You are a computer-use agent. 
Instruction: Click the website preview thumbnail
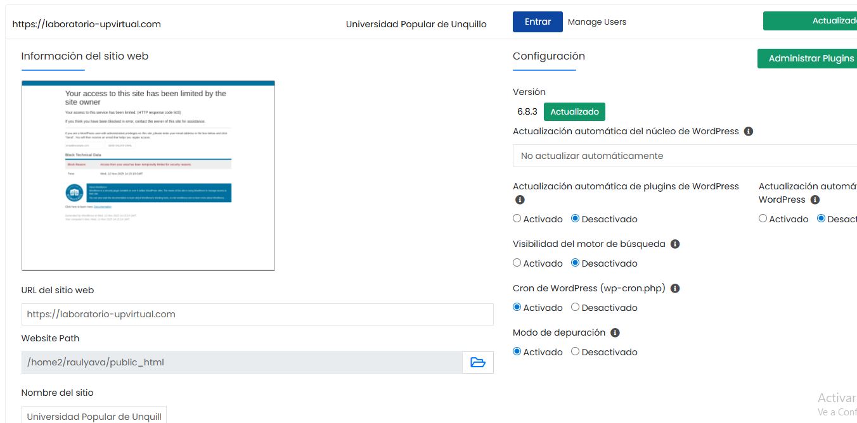(x=148, y=175)
